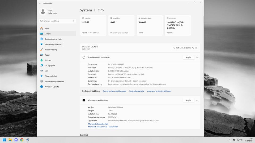Open the Avanserte systeminnstillinger link
Image resolution: width=255 pixels, height=143 pixels.
(159, 91)
